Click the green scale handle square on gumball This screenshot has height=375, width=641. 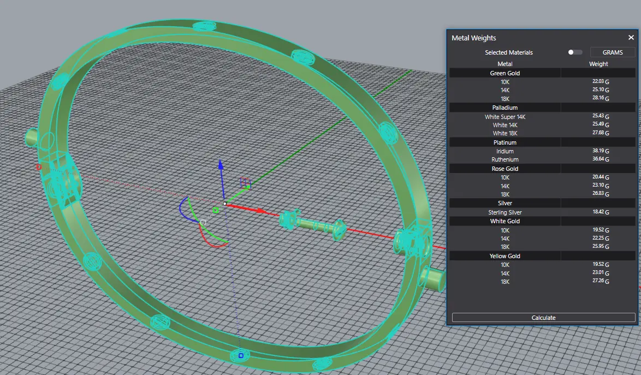pyautogui.click(x=216, y=210)
